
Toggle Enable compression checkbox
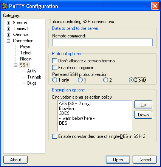coord(73,68)
